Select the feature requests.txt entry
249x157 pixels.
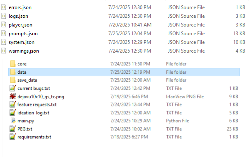click(37, 105)
